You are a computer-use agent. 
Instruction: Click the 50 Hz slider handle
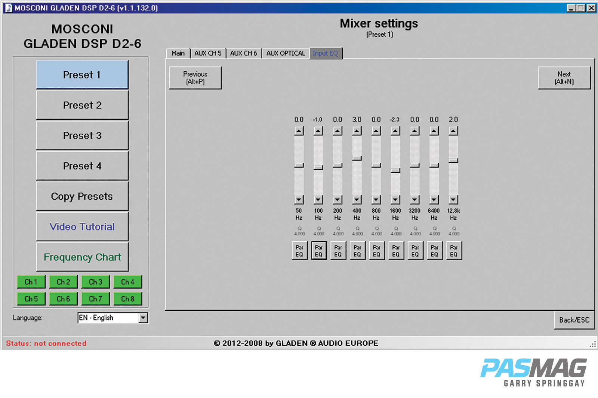click(x=299, y=165)
